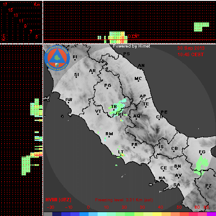The image size is (216, 216).
Task: Click the CB city label on map
Action: pyautogui.click(x=175, y=149)
